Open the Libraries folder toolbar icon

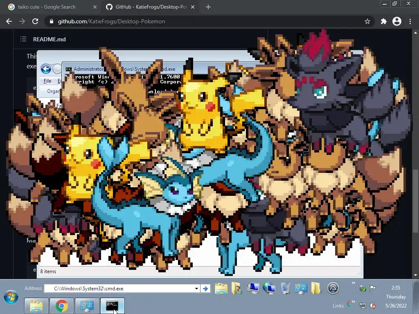coord(221,289)
